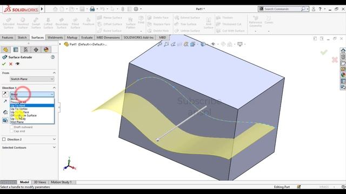Click the Swept Surface tool
The height and width of the screenshot is (194, 346).
coord(36,23)
